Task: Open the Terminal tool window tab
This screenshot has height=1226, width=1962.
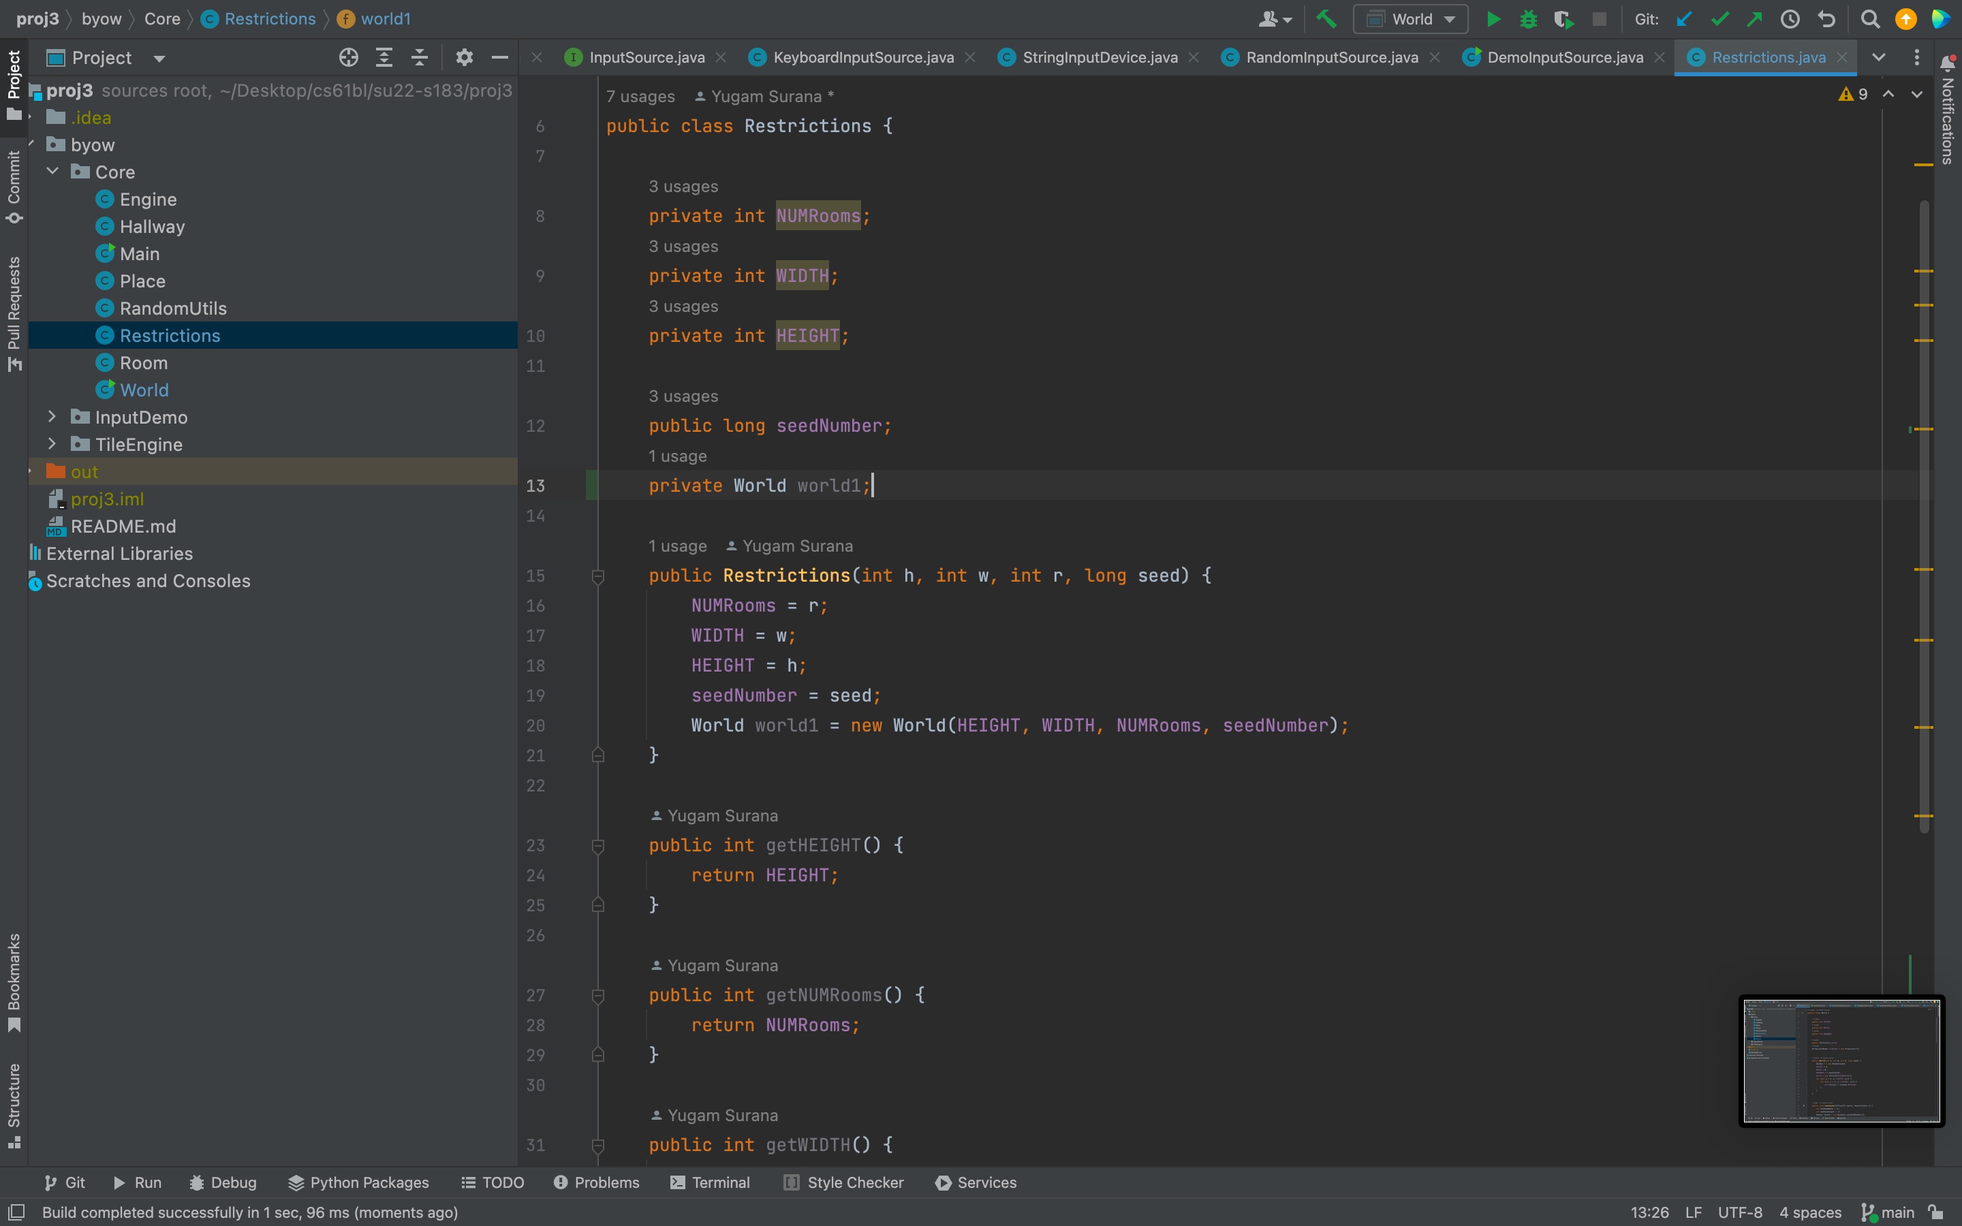Action: pyautogui.click(x=711, y=1182)
